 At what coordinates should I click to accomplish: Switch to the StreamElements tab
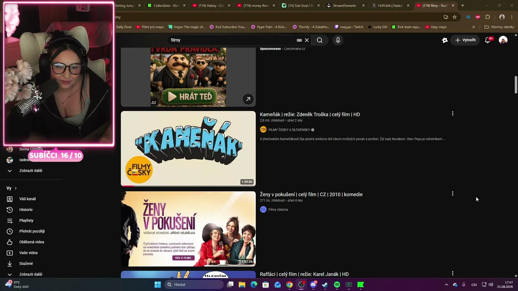(x=345, y=6)
